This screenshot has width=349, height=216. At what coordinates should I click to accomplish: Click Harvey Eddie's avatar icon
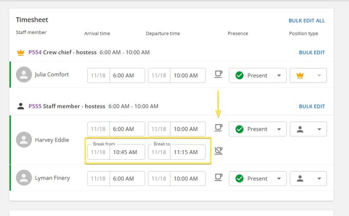[x=24, y=140]
